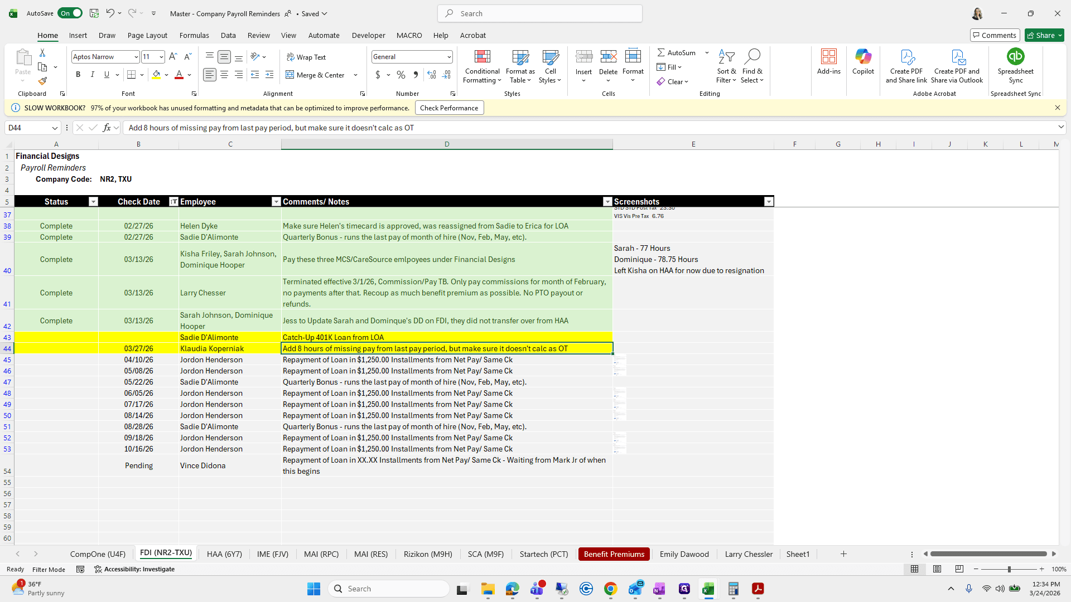Open Chrome from the taskbar
Image resolution: width=1071 pixels, height=602 pixels.
[610, 589]
